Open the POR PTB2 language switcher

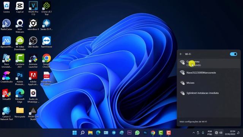coord(210,133)
